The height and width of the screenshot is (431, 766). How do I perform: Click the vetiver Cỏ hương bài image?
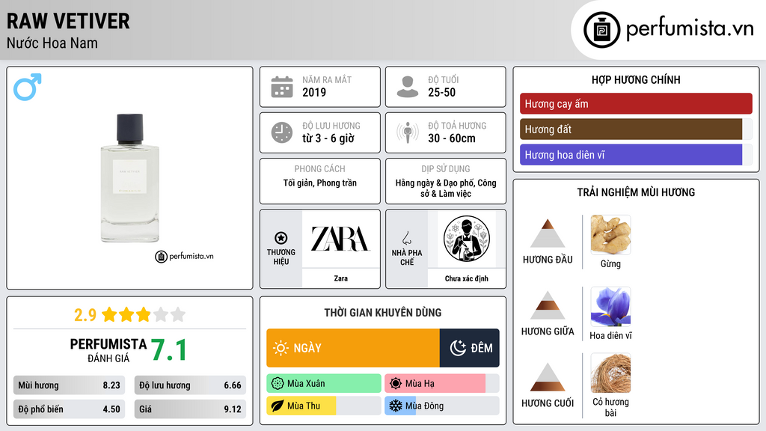click(610, 373)
